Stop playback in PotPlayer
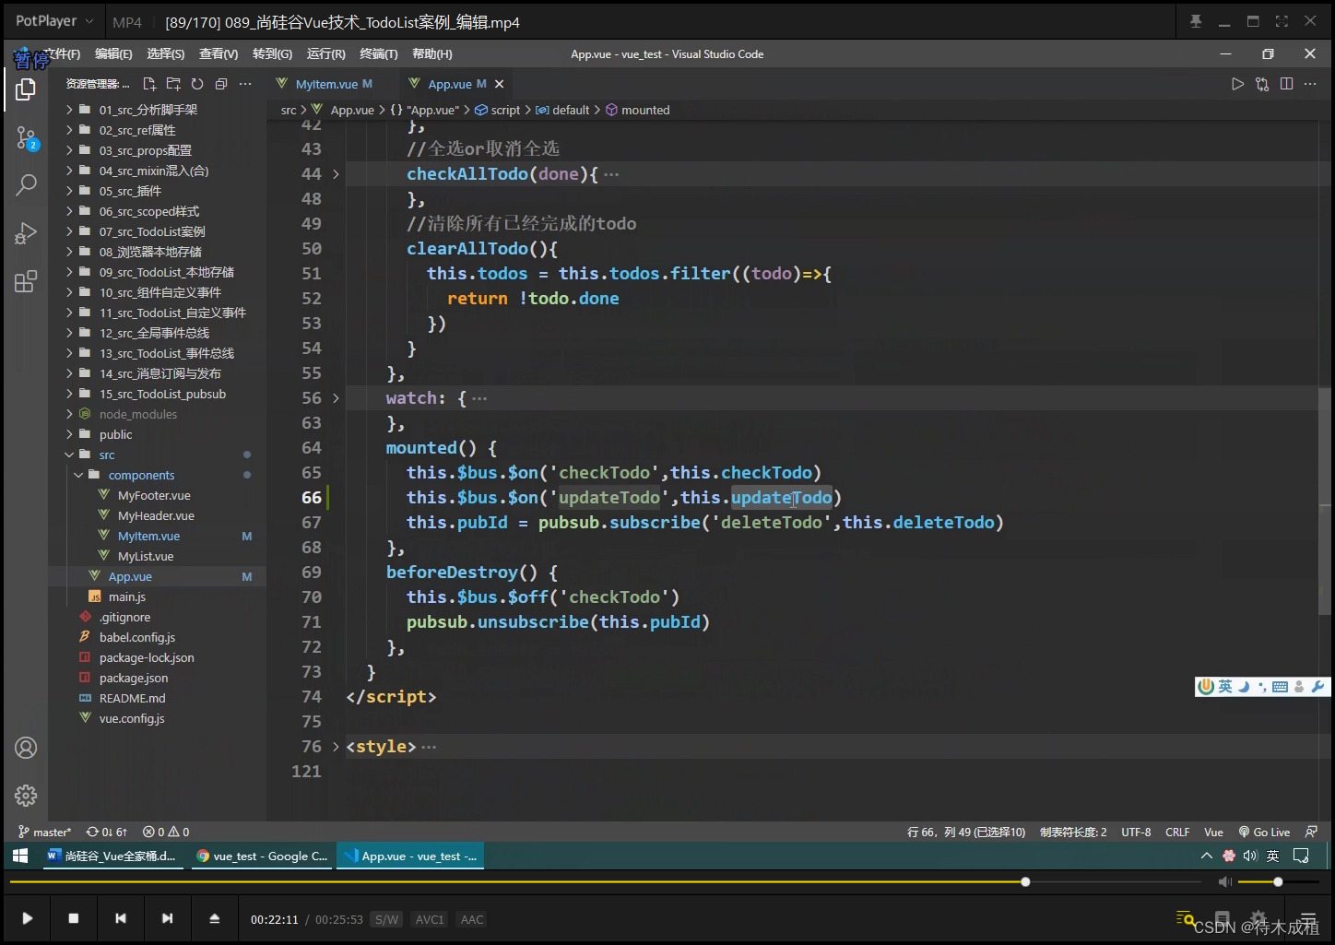This screenshot has width=1335, height=945. [x=74, y=918]
